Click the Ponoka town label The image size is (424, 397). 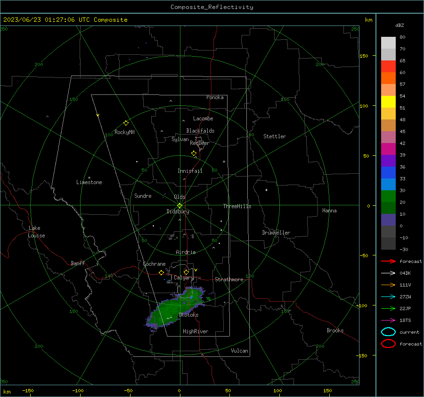[x=215, y=97]
